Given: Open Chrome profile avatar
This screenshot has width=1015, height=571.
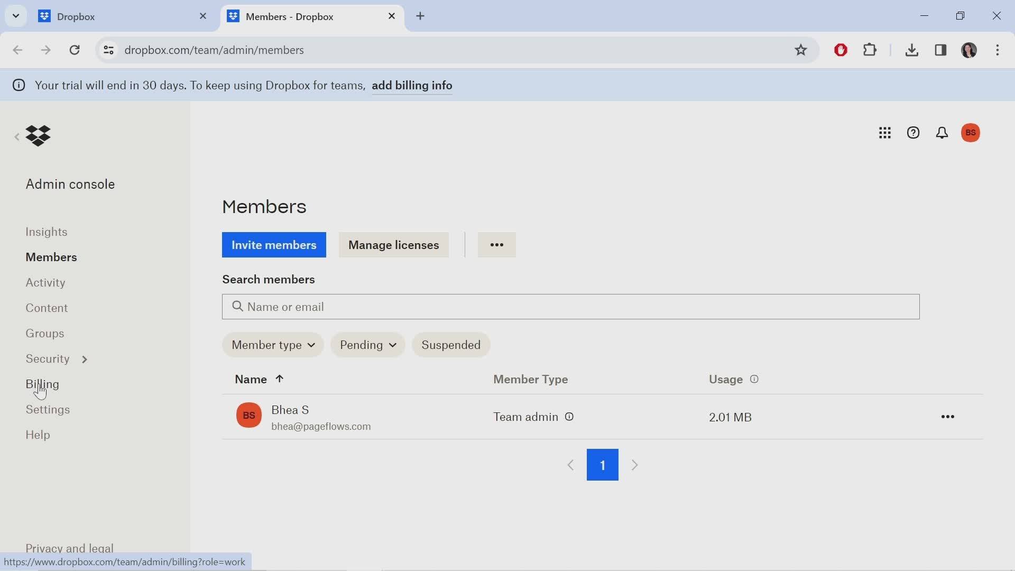Looking at the screenshot, I should point(969,50).
